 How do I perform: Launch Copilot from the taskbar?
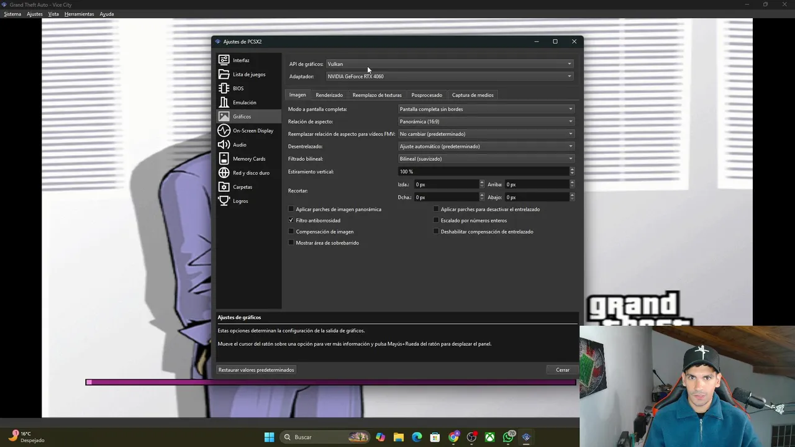pos(380,437)
